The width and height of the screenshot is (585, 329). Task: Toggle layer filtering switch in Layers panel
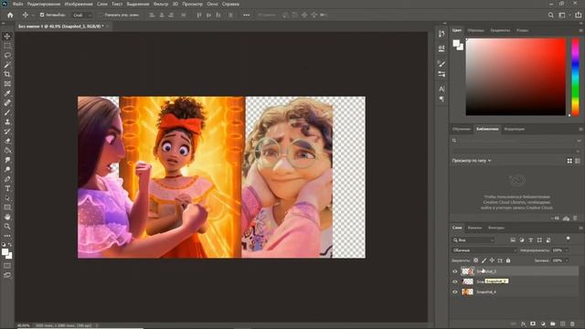pos(569,239)
